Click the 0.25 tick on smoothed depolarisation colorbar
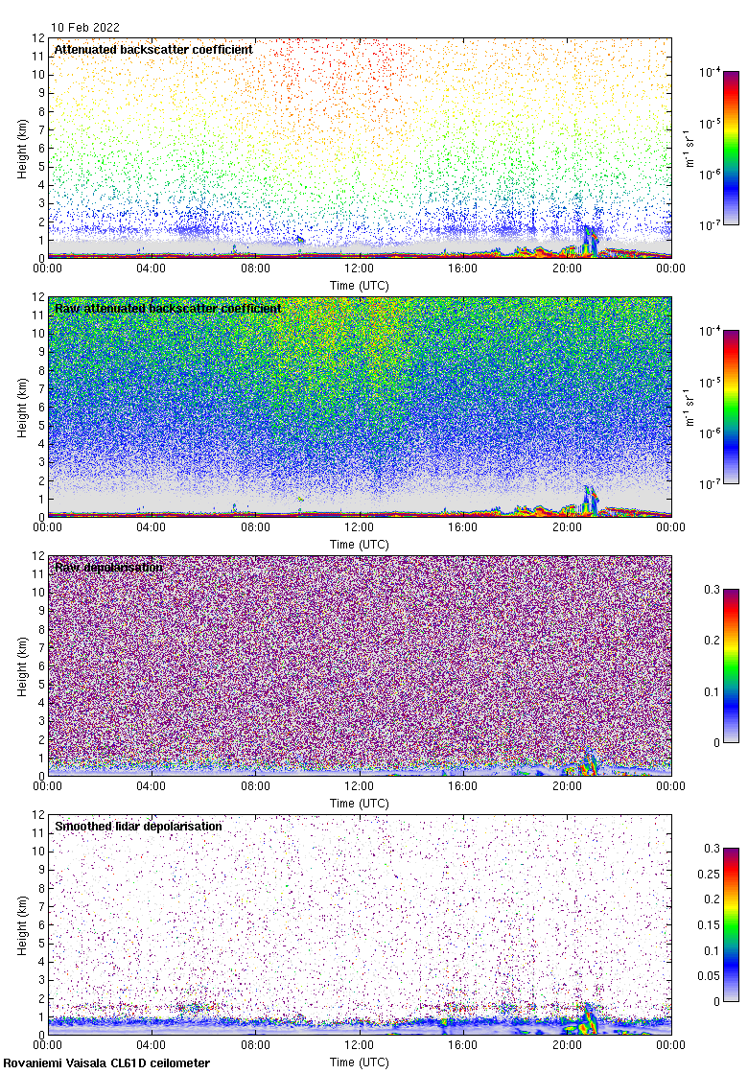Screen dimensions: 748x1074 click(709, 874)
